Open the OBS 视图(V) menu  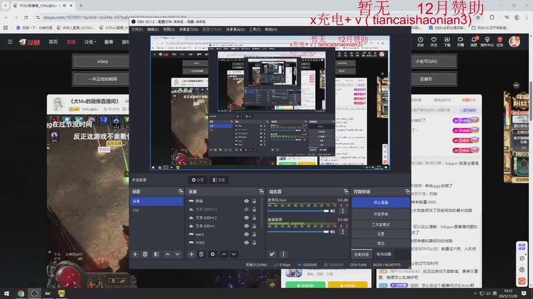pos(169,29)
